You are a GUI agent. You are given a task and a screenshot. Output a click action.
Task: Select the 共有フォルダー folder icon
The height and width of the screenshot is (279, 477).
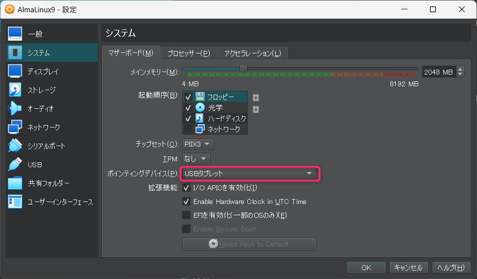(x=15, y=183)
